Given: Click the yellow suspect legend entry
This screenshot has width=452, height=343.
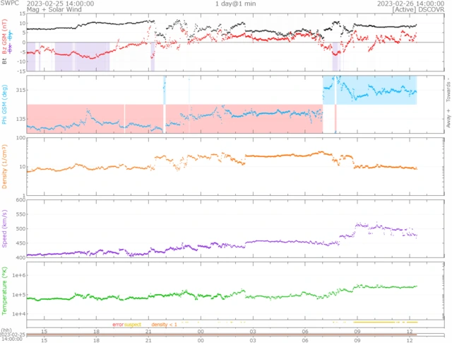Looking at the screenshot, I should pyautogui.click(x=133, y=325).
